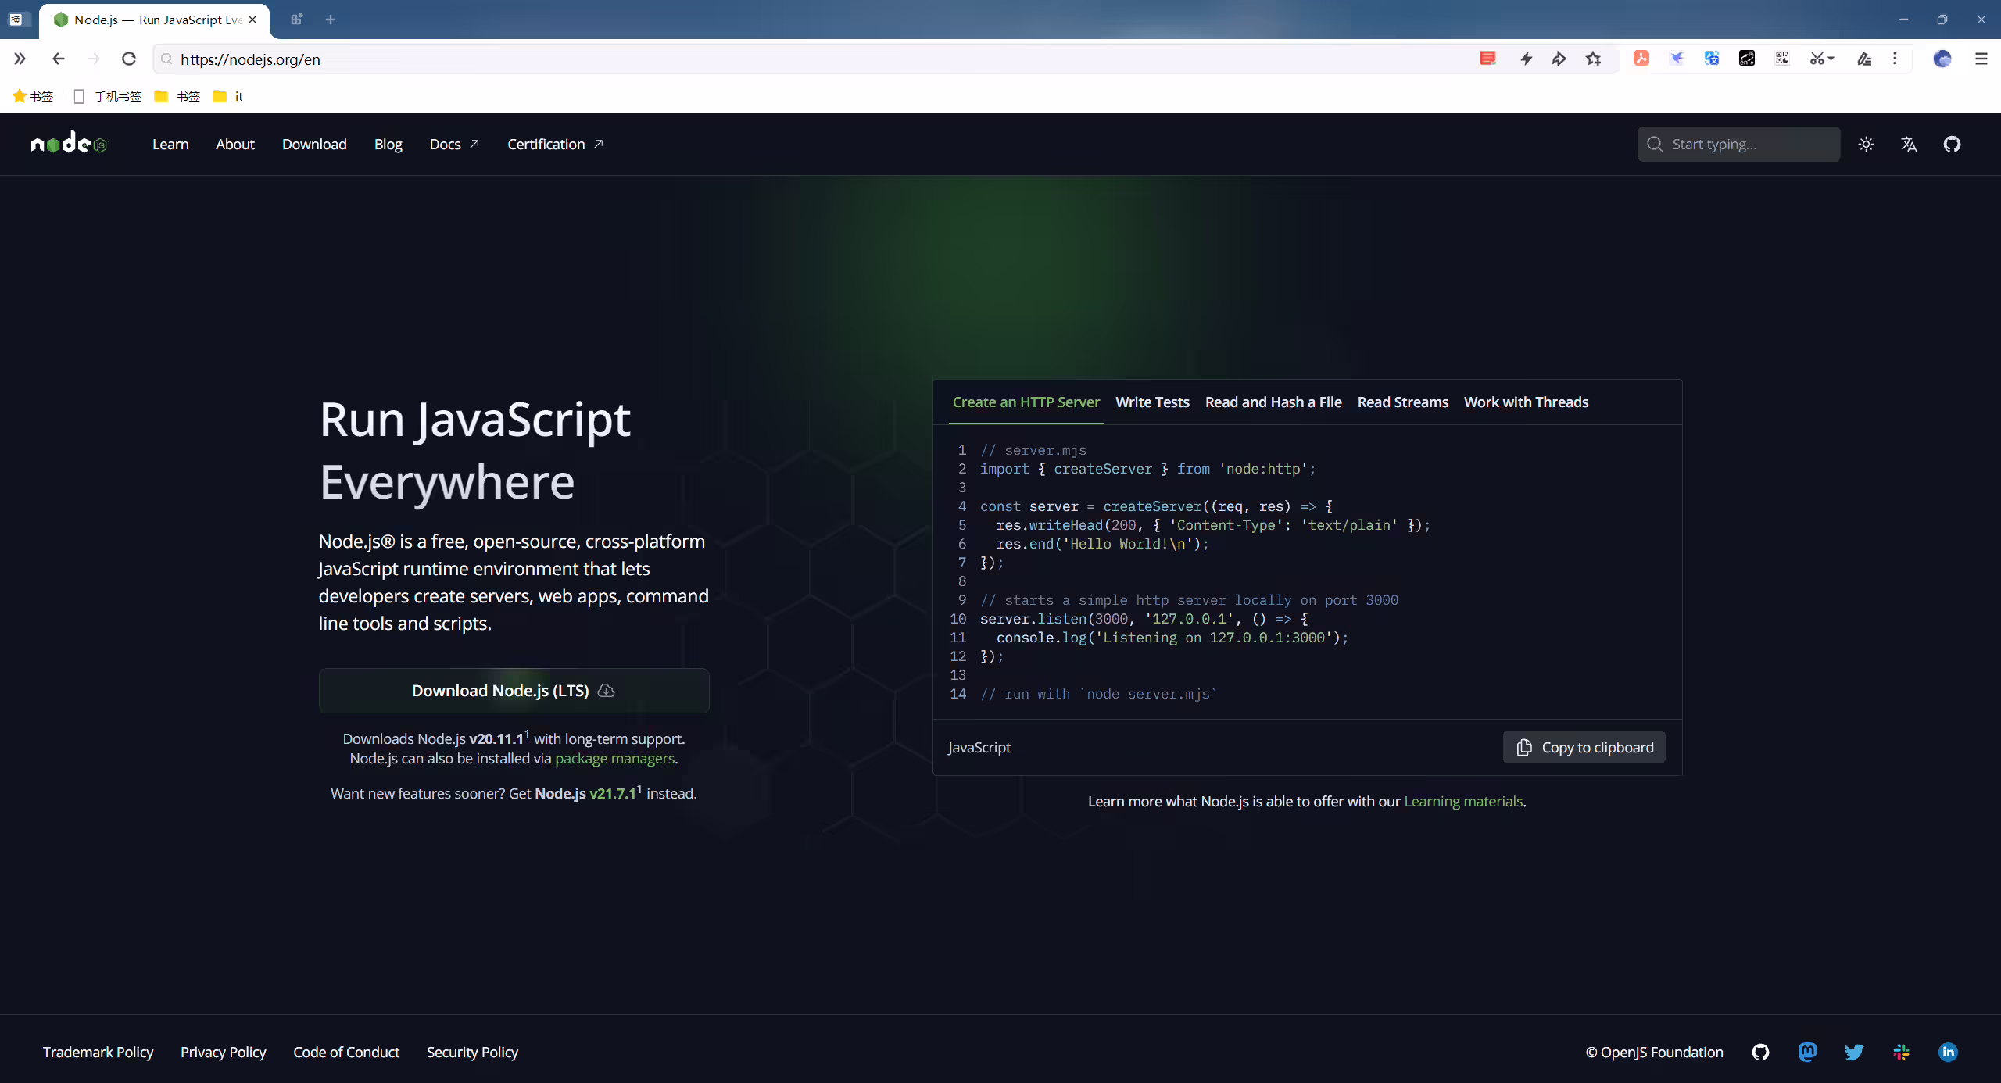Open the blue translate extension icon
This screenshot has width=2001, height=1083.
(1712, 59)
